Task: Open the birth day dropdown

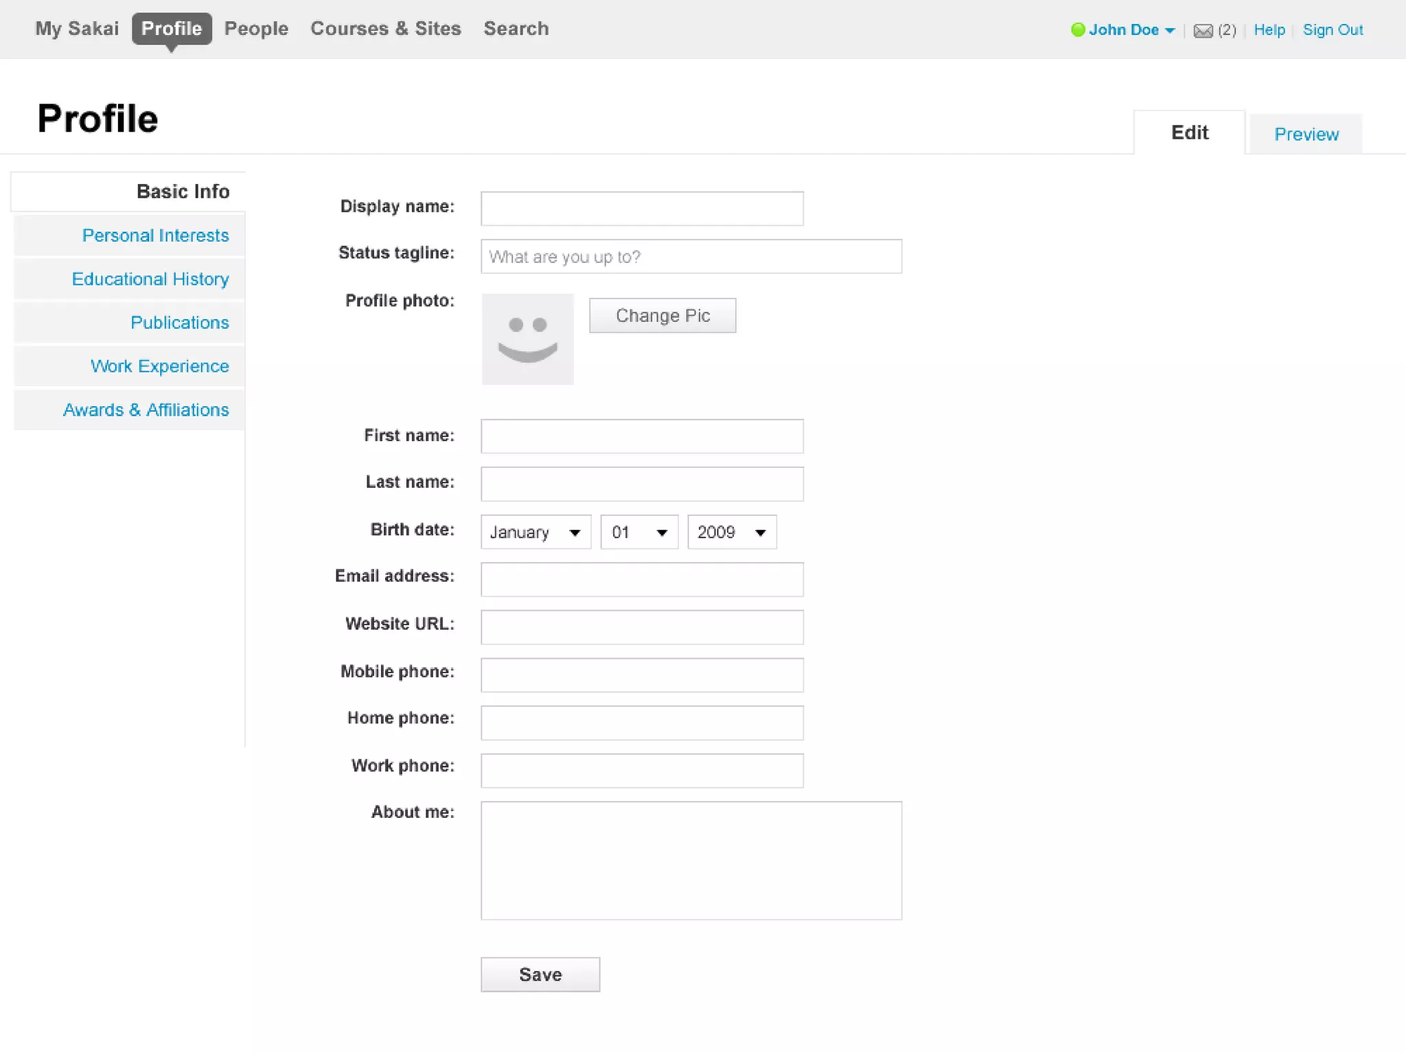Action: [639, 532]
